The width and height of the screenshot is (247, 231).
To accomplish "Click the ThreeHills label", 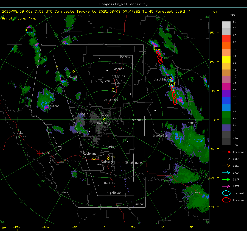I will click(x=138, y=120).
